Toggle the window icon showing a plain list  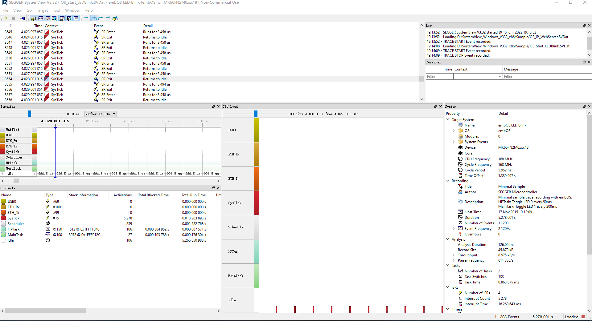click(x=76, y=18)
